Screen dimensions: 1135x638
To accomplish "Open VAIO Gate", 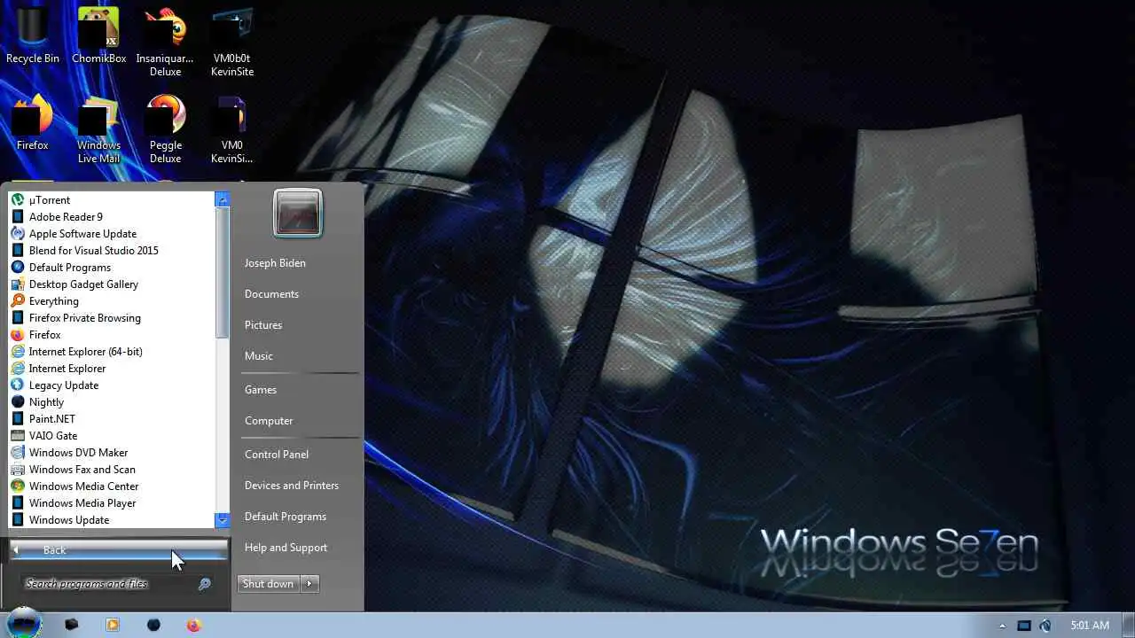I will [112, 436].
